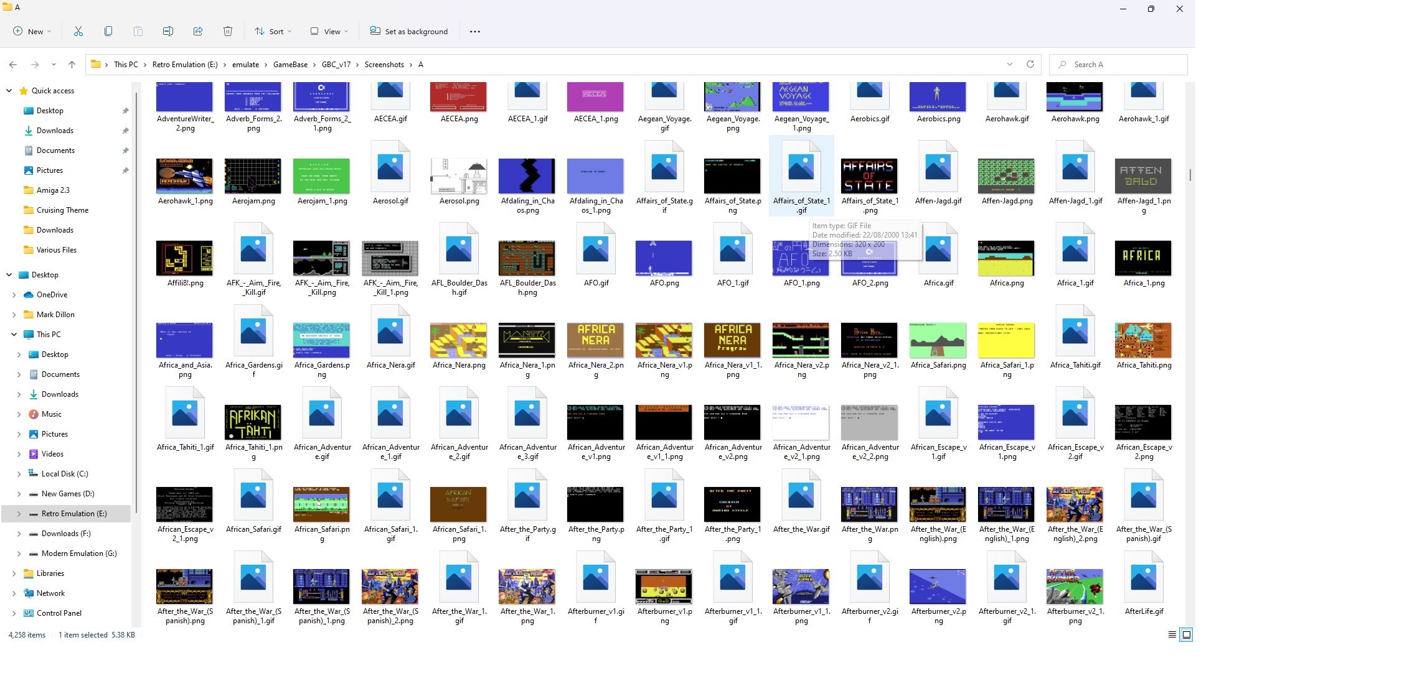Click Retro Emulation (E:) in breadcrumb

coord(185,65)
